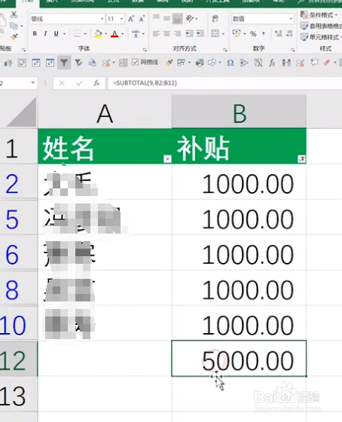Click the Borders icon
Image resolution: width=342 pixels, height=422 pixels.
tap(77, 34)
